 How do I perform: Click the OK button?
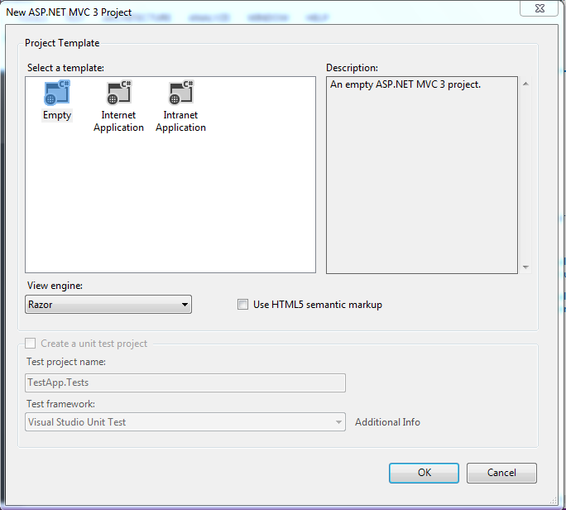[424, 473]
